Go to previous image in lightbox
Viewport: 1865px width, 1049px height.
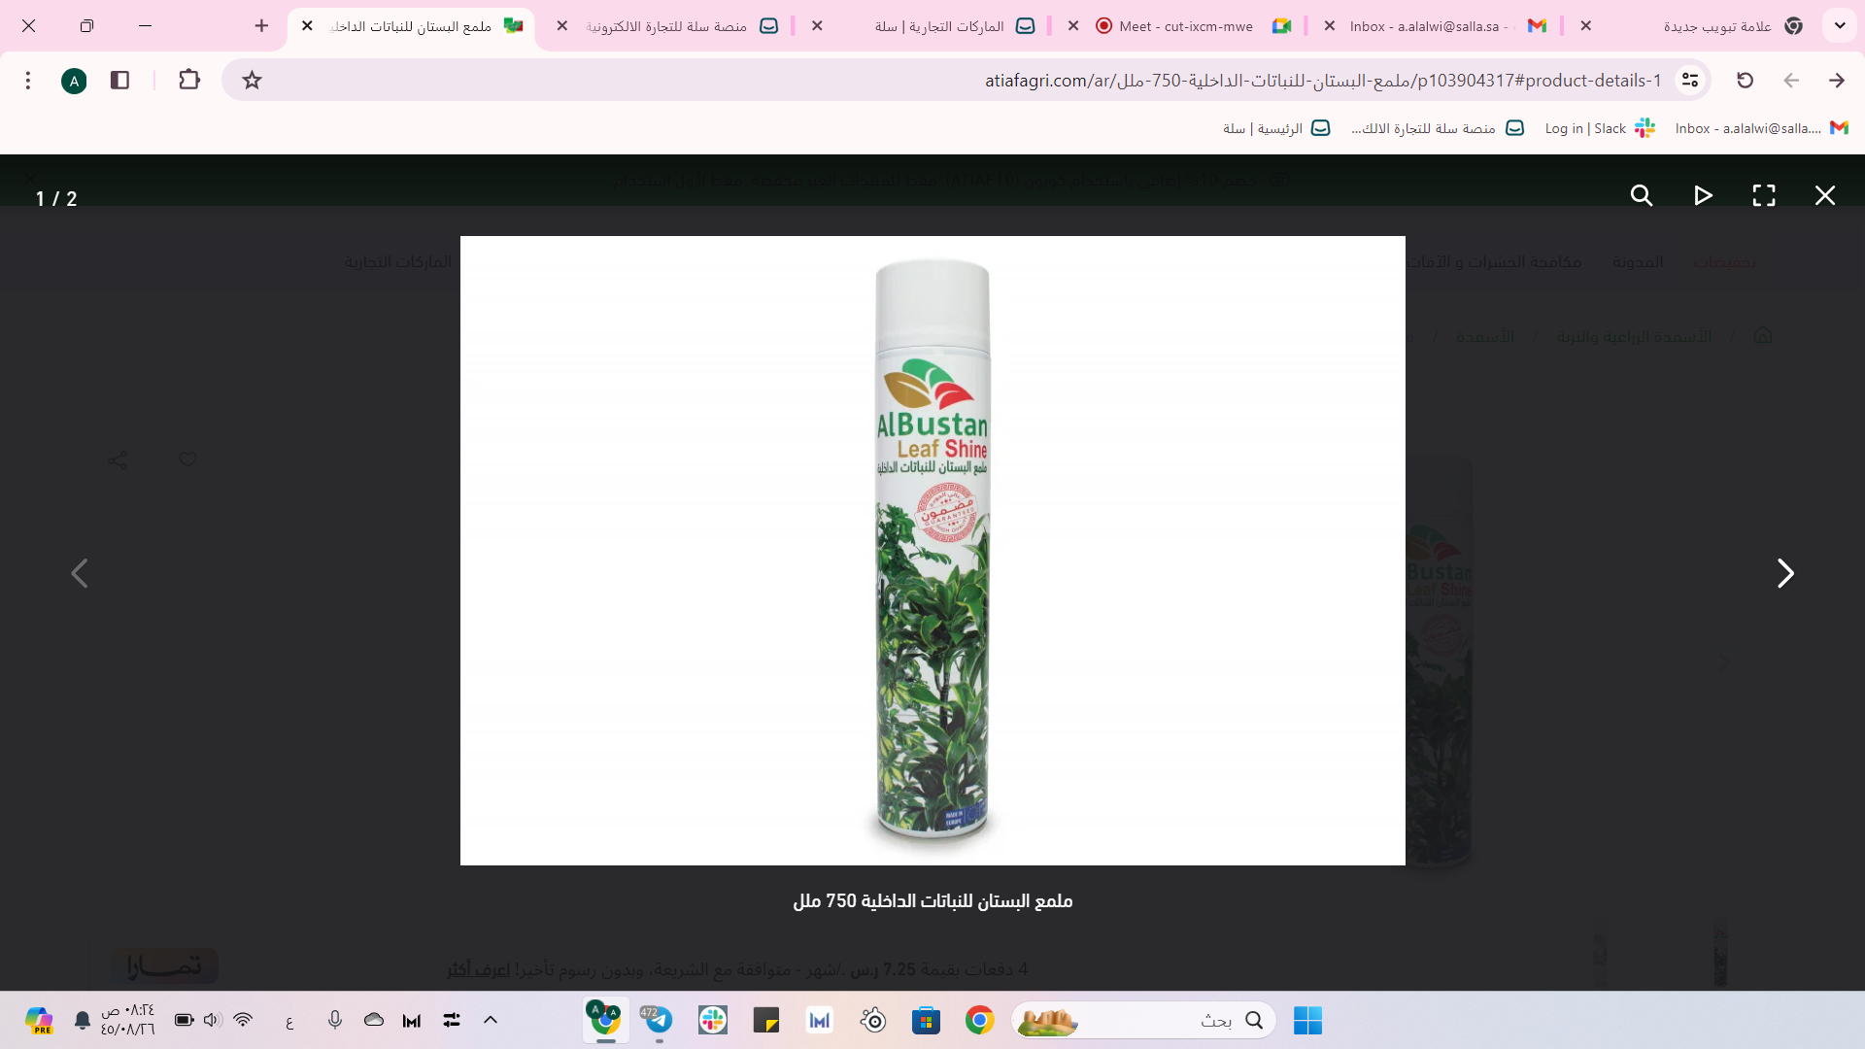coord(80,573)
